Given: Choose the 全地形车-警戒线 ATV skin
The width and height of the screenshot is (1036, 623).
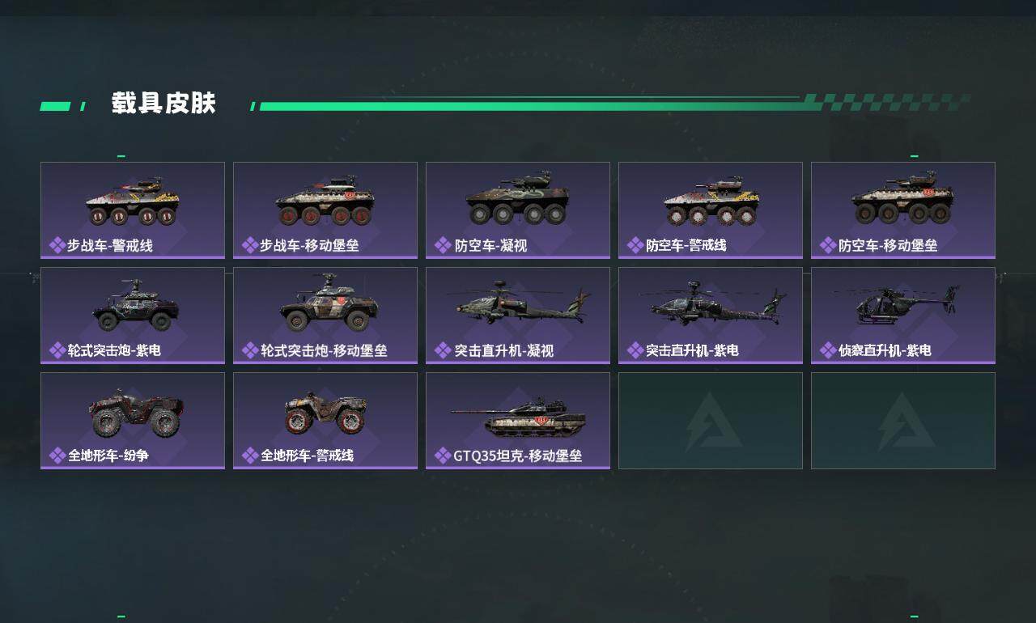Looking at the screenshot, I should click(325, 421).
